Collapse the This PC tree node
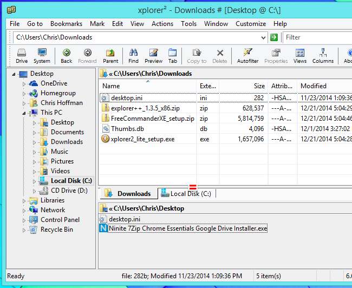 point(24,113)
